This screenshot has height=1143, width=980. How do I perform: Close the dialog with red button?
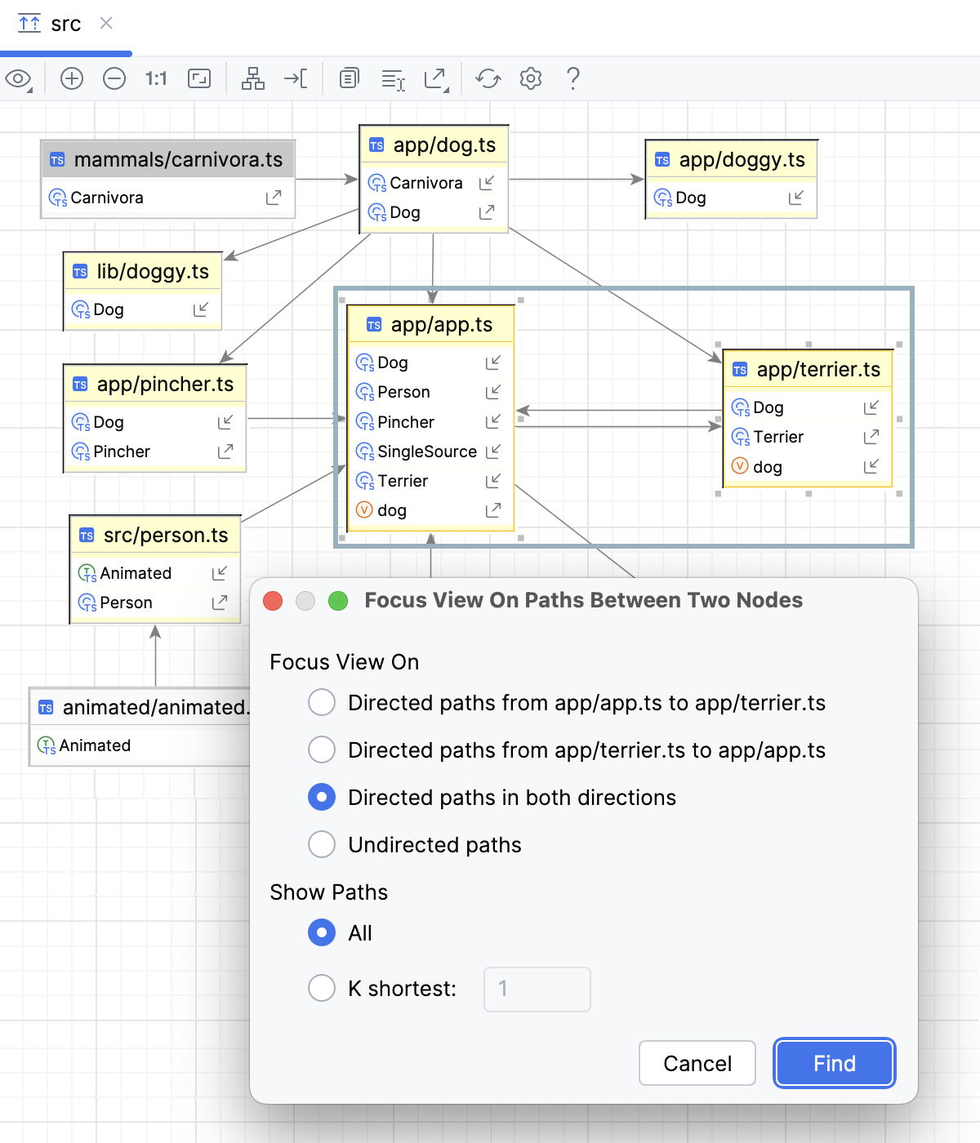pos(273,602)
